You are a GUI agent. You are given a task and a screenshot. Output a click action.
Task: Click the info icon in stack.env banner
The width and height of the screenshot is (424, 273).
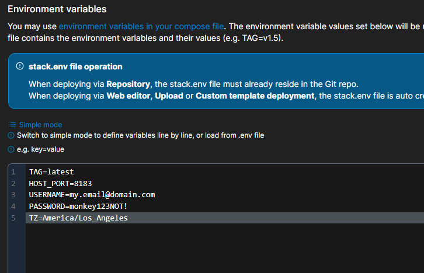[20, 66]
